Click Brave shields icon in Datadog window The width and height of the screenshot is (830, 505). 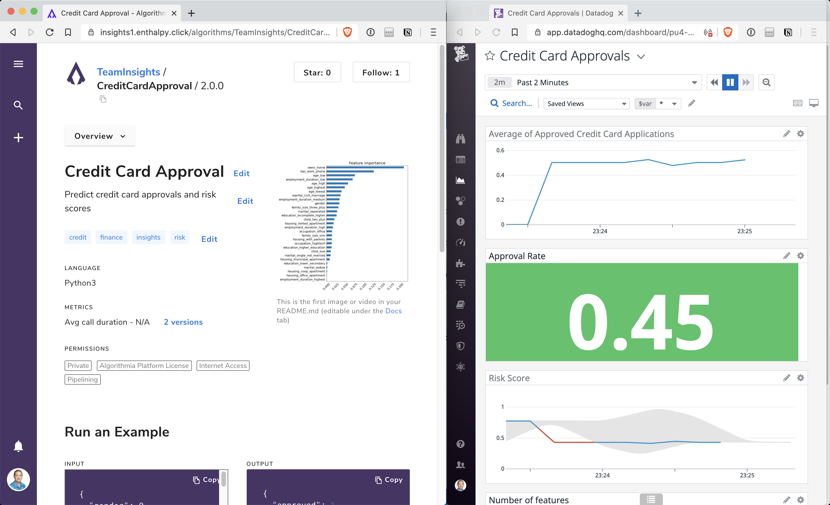[728, 32]
